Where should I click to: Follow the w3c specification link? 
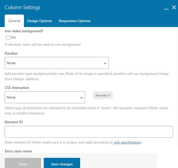pos(127,142)
